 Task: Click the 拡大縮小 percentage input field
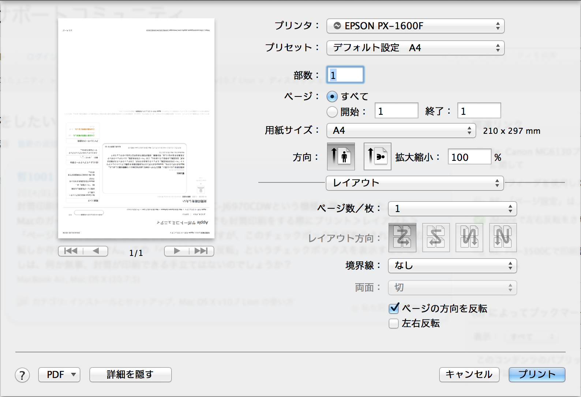point(469,157)
